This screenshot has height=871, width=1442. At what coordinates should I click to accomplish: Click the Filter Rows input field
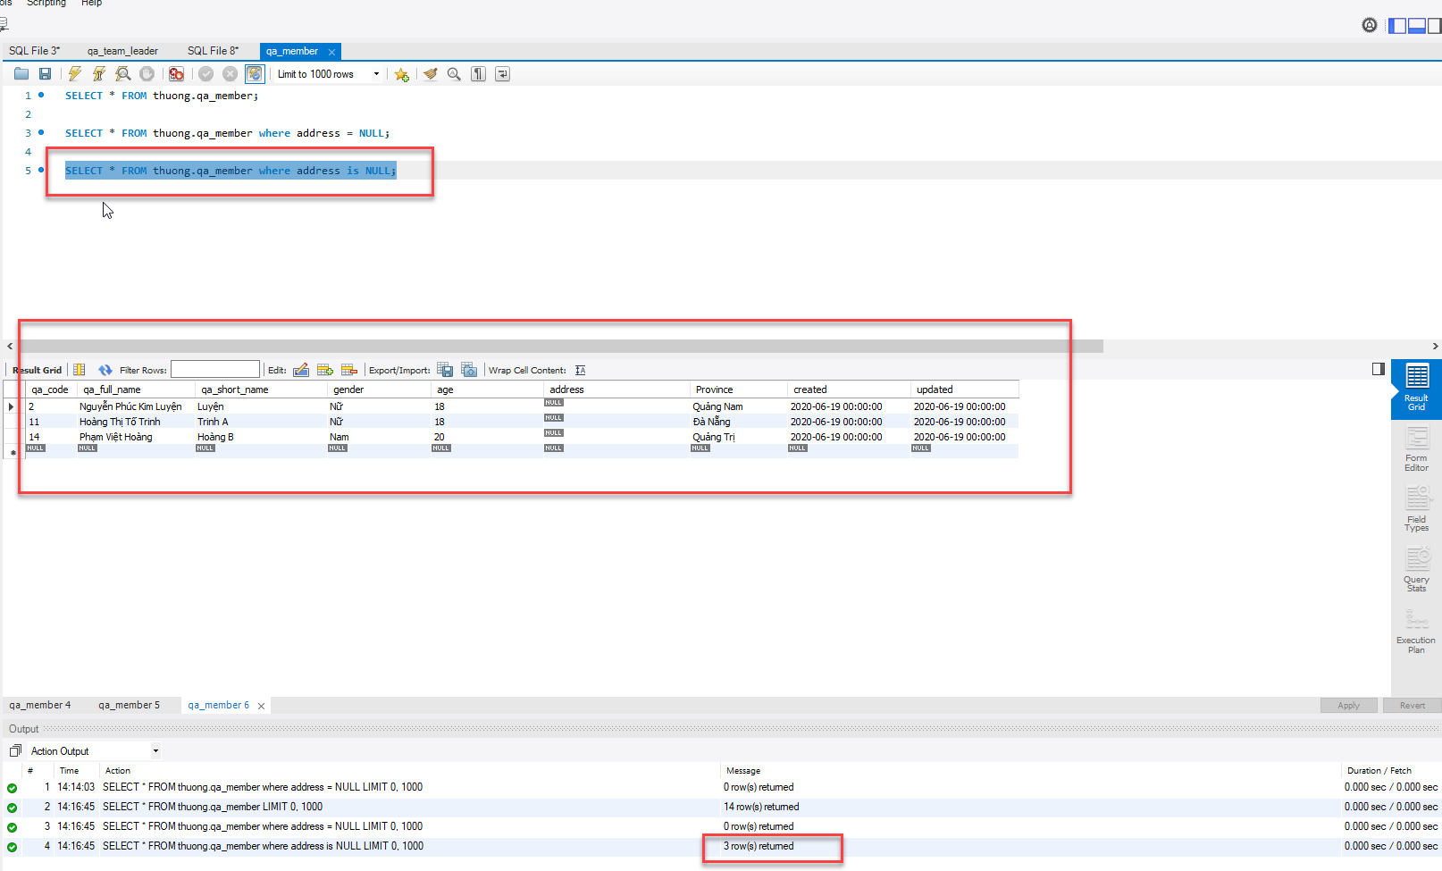coord(215,370)
